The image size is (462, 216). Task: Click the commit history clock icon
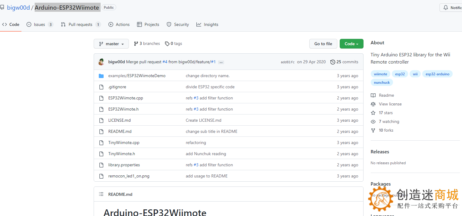click(x=332, y=62)
